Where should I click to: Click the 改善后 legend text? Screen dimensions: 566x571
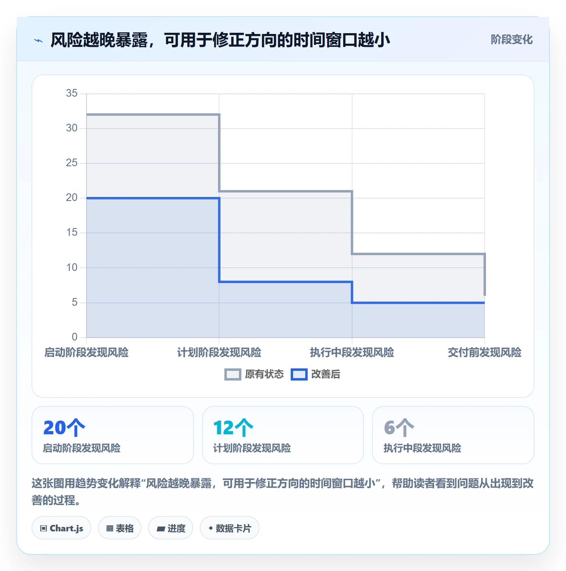coord(325,374)
